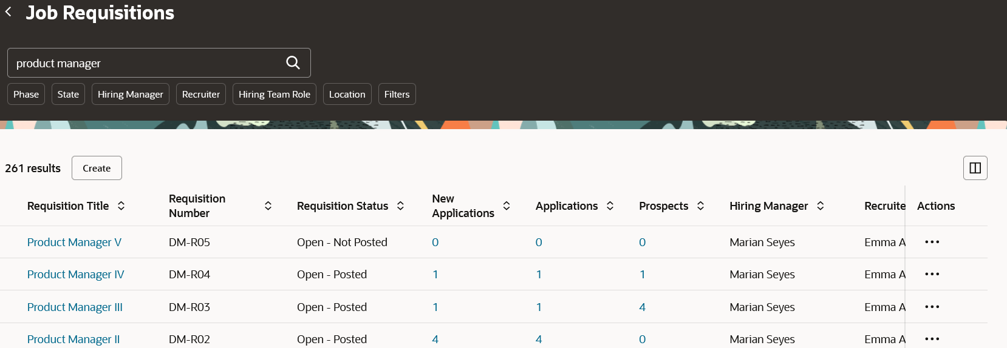Screen dimensions: 1007x348
Task: Open the Product Manager IV requisition link
Action: point(76,275)
